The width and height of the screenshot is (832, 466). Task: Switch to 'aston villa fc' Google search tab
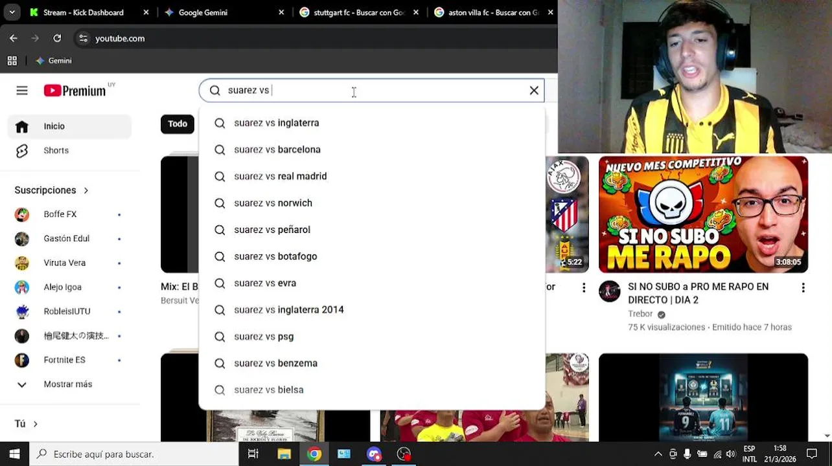[494, 12]
